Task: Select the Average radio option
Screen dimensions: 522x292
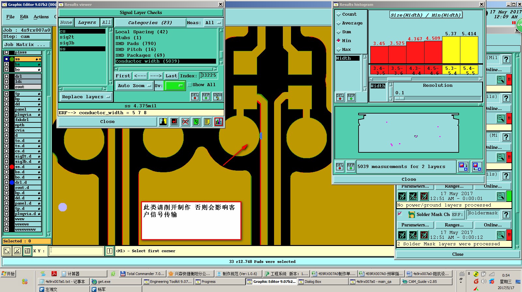Action: 338,23
